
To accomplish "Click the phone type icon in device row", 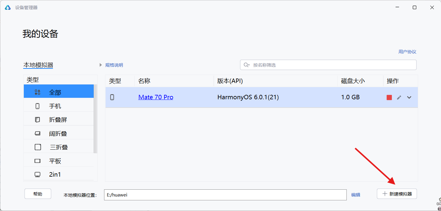I will [x=112, y=97].
